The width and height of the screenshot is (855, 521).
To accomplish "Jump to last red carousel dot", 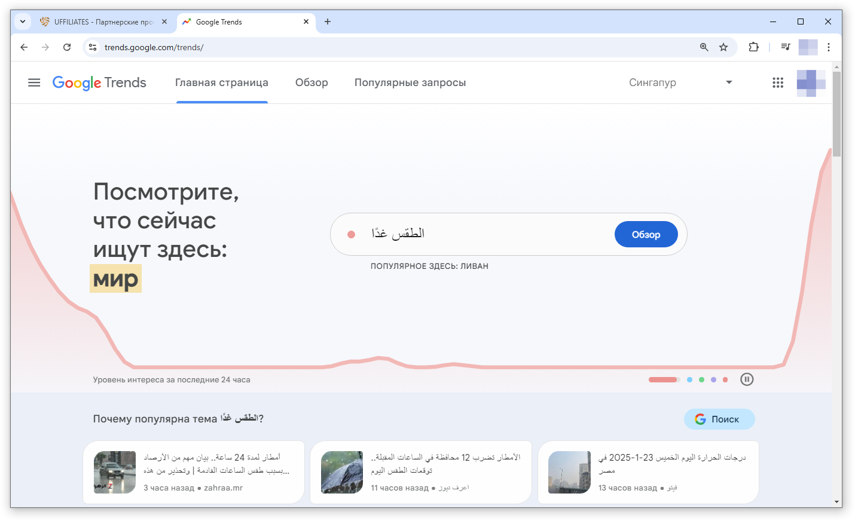I will [x=725, y=379].
